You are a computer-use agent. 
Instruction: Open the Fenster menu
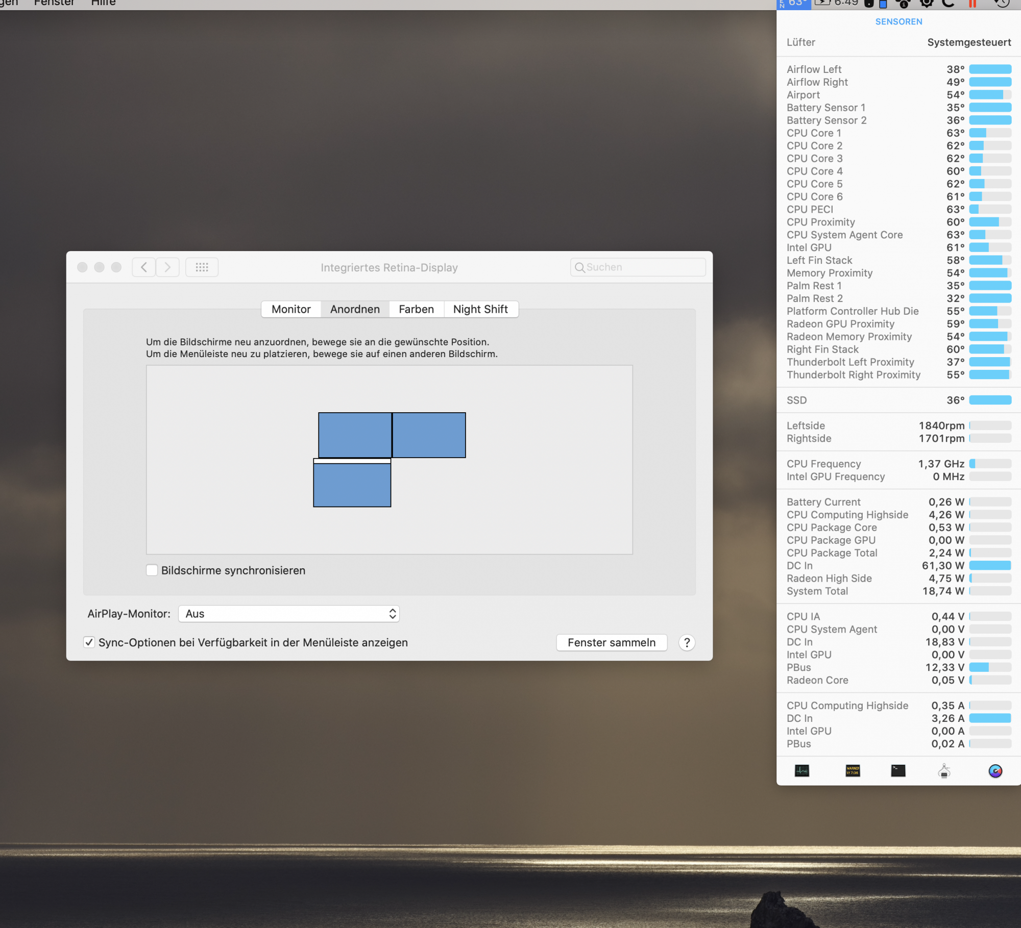54,3
